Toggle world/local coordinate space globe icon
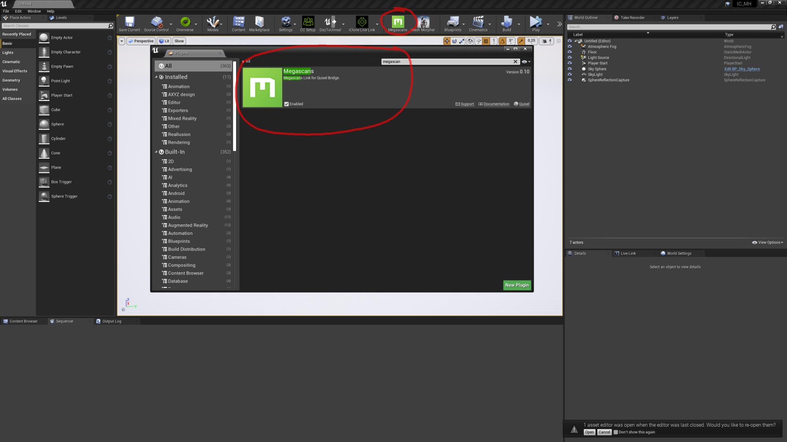This screenshot has width=787, height=442. tap(470, 41)
